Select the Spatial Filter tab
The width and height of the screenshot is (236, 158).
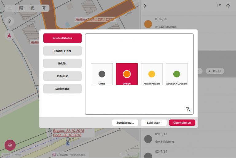(x=62, y=51)
